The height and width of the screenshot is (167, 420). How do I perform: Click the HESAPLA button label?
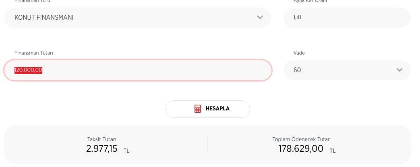pos(217,109)
